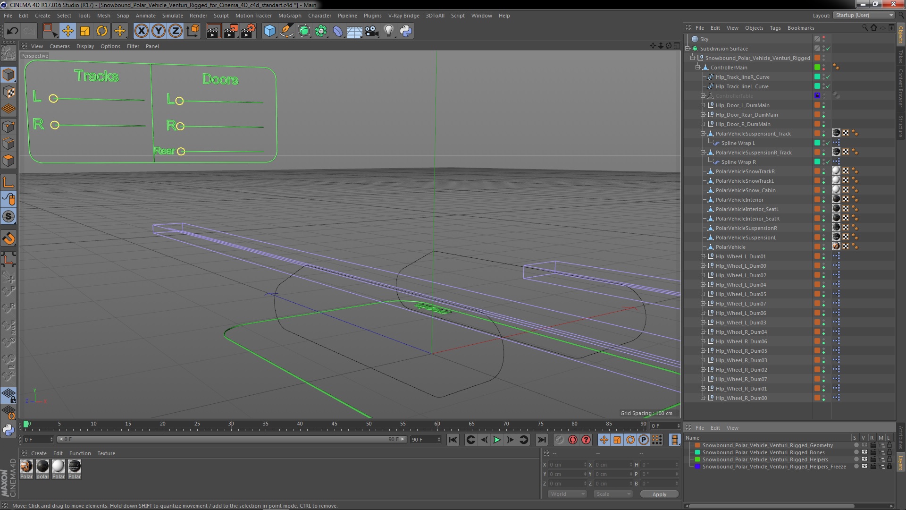The width and height of the screenshot is (906, 510).
Task: Toggle visibility of Rigged_Bones layer
Action: [864, 452]
